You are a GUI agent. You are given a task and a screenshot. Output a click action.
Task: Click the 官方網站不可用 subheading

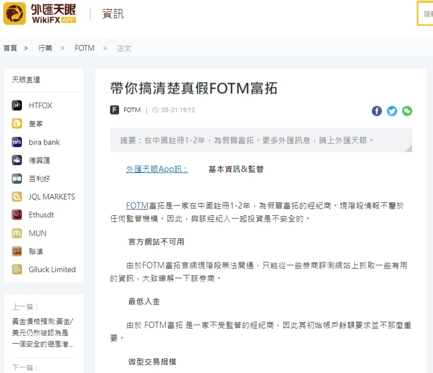pyautogui.click(x=156, y=242)
